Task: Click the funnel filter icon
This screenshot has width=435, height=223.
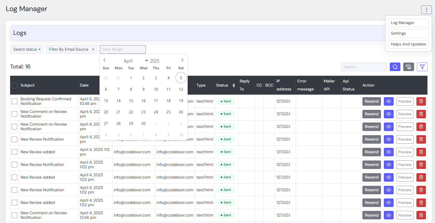Action: 422,67
